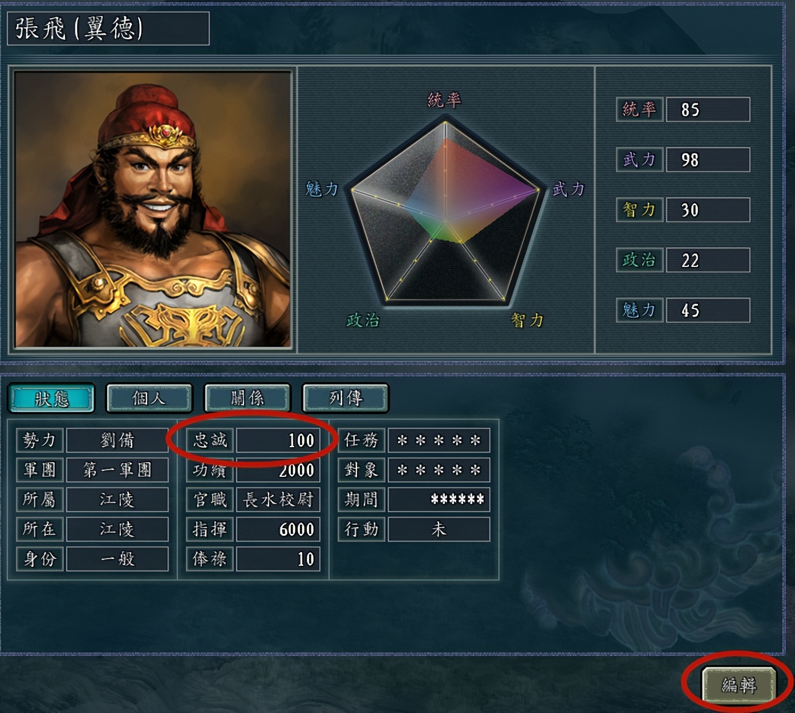Open the 關係 tab
Screen dimensions: 795x713
248,398
